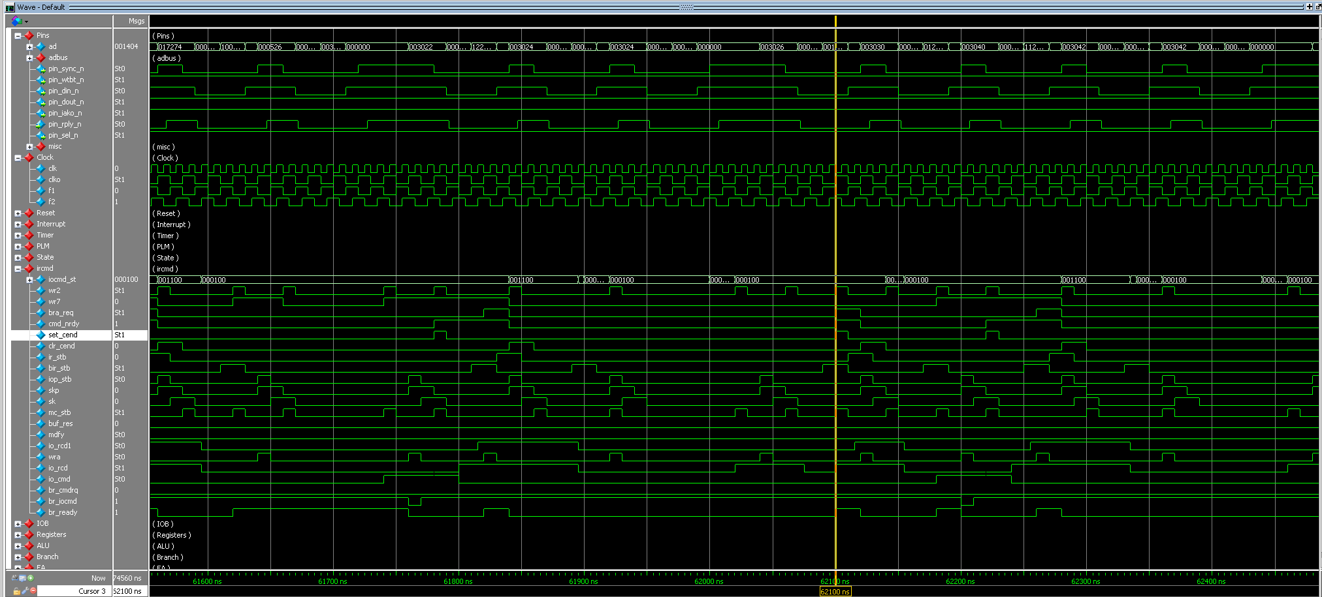Screen dimensions: 1322x597
Task: Click the signal name format icon in header
Action: tap(17, 21)
